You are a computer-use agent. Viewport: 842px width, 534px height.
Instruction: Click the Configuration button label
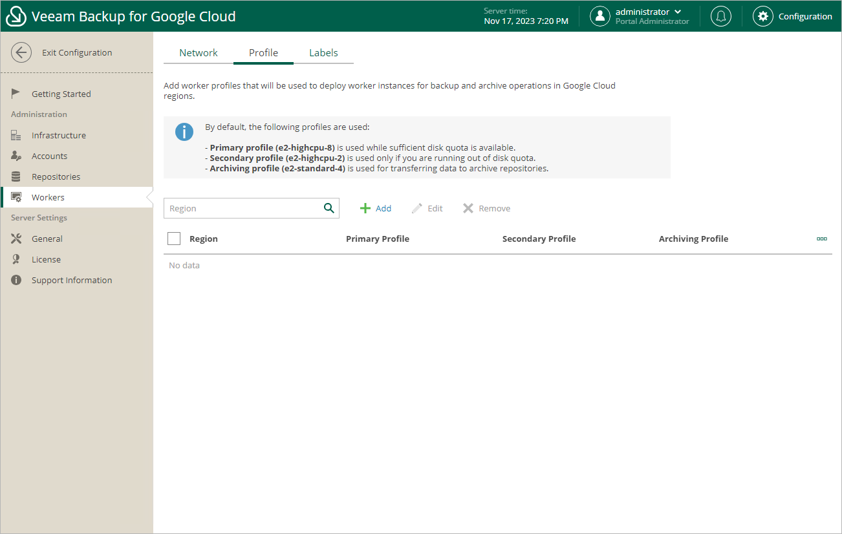coord(805,17)
